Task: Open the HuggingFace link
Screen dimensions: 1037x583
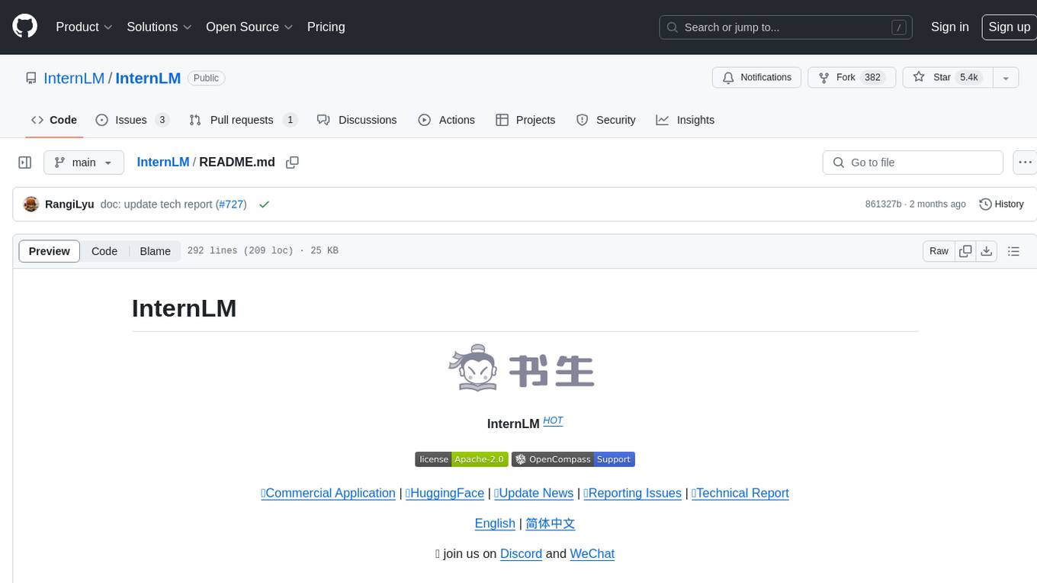Action: click(445, 493)
